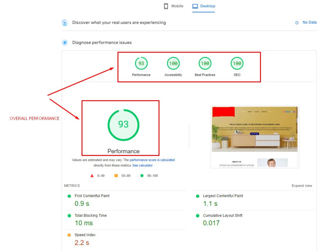
Task: Select the Desktop tab
Action: point(204,6)
